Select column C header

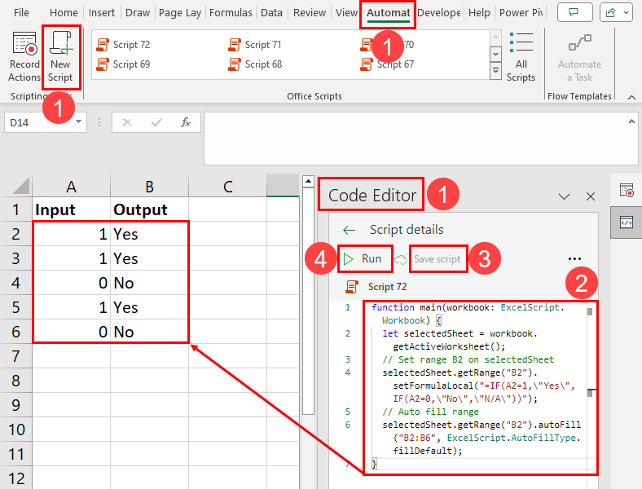click(227, 187)
